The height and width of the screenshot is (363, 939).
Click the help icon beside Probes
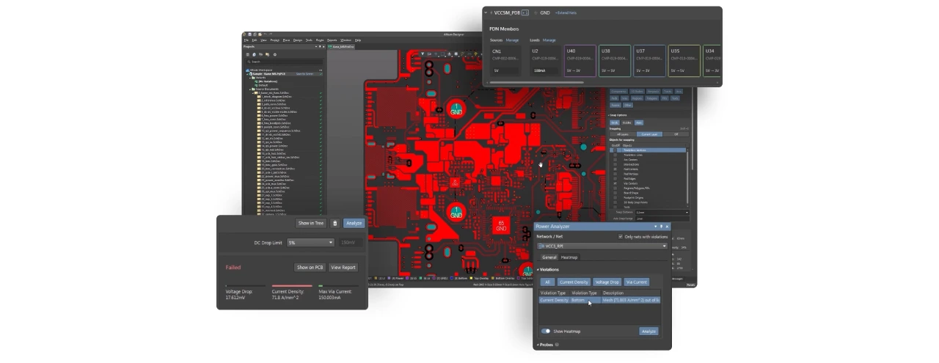point(557,345)
